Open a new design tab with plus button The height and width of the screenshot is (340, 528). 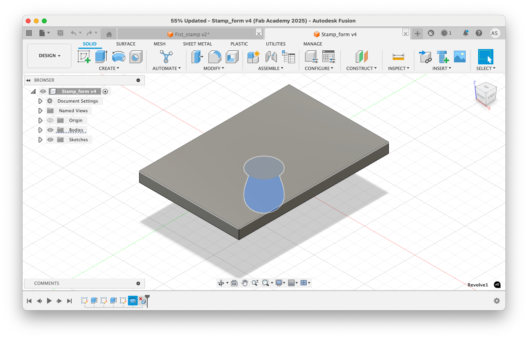coord(417,33)
